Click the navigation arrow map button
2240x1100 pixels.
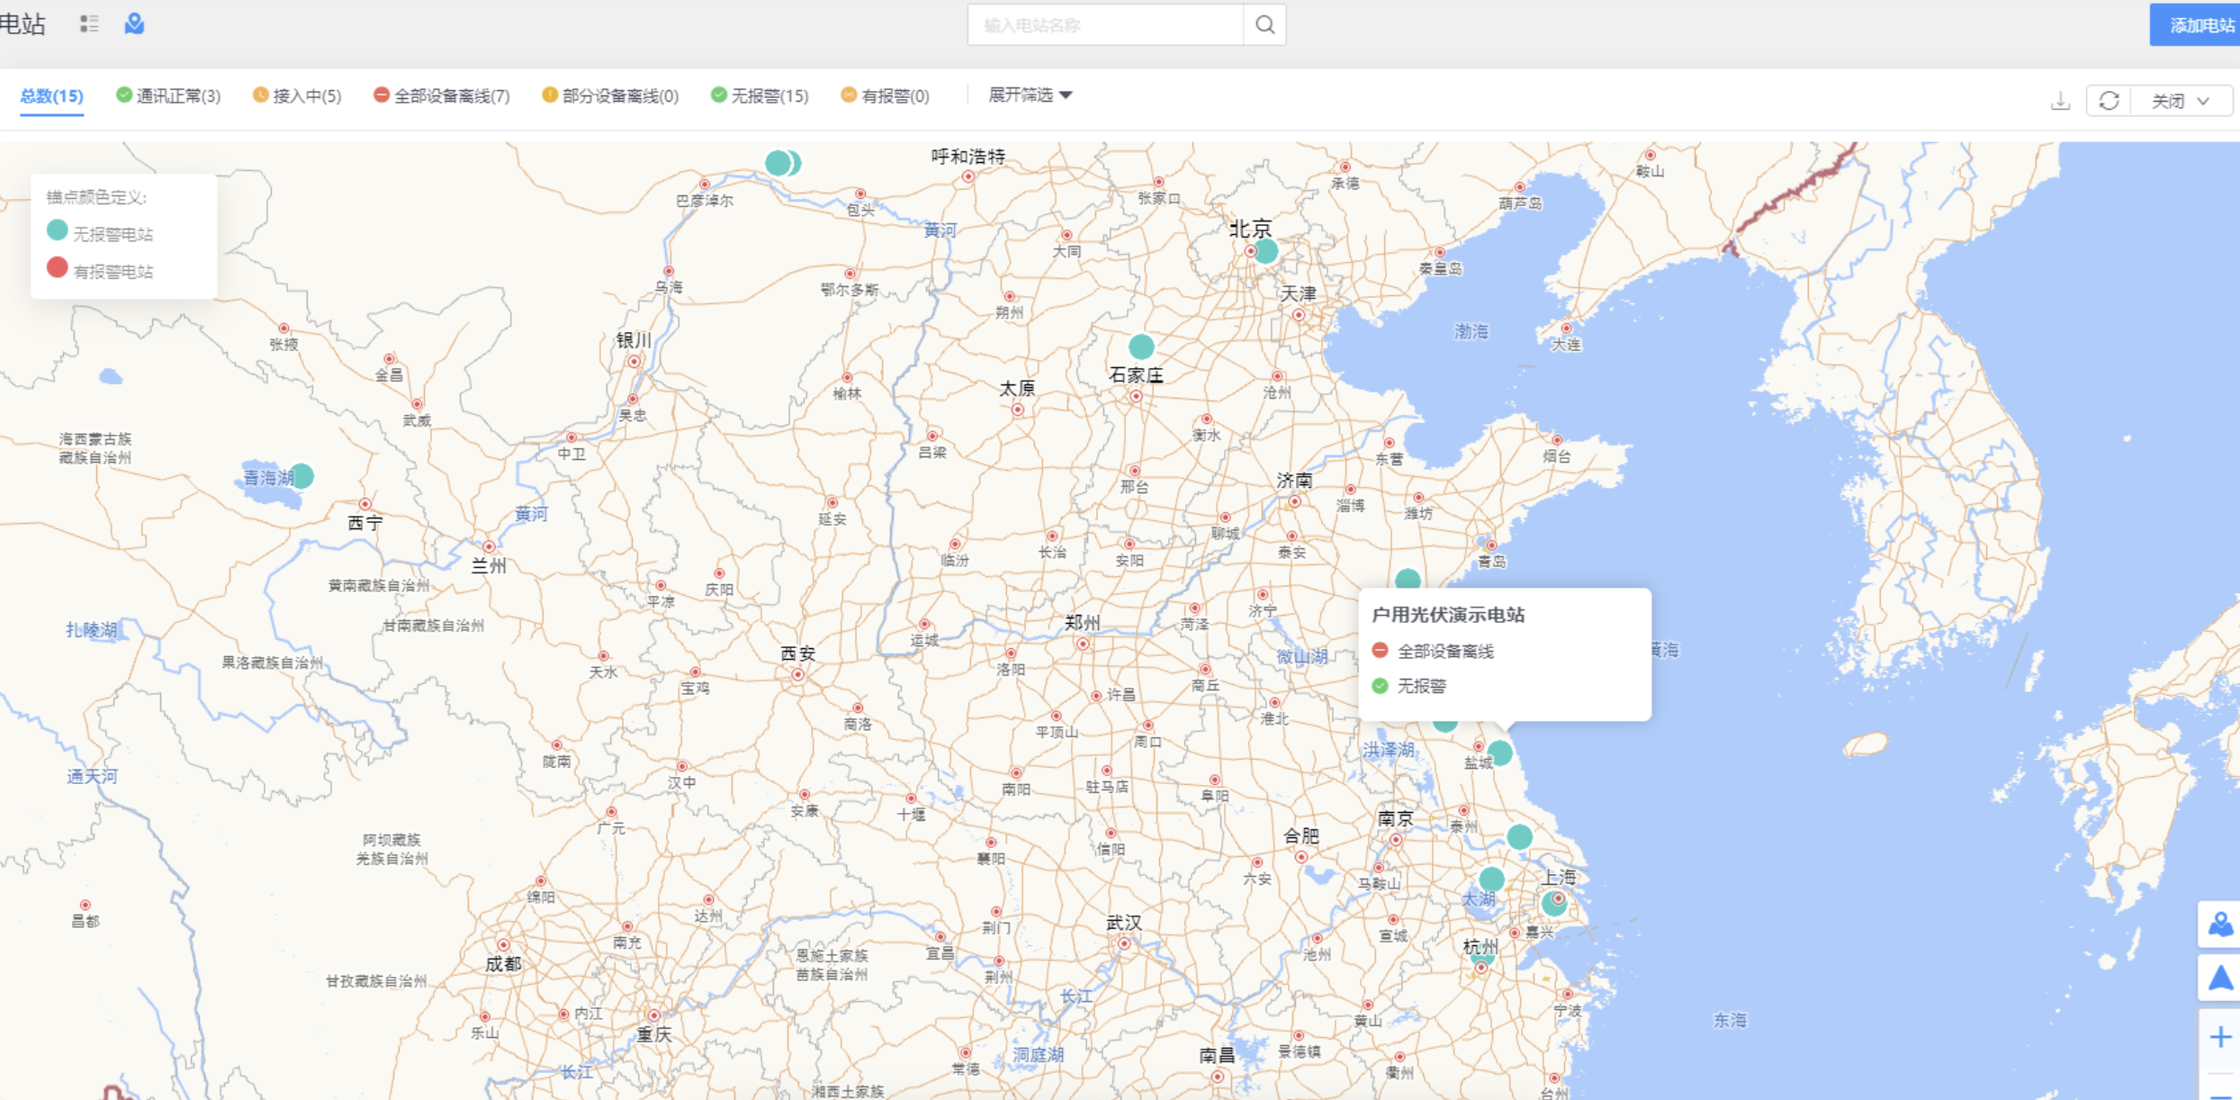tap(2219, 978)
